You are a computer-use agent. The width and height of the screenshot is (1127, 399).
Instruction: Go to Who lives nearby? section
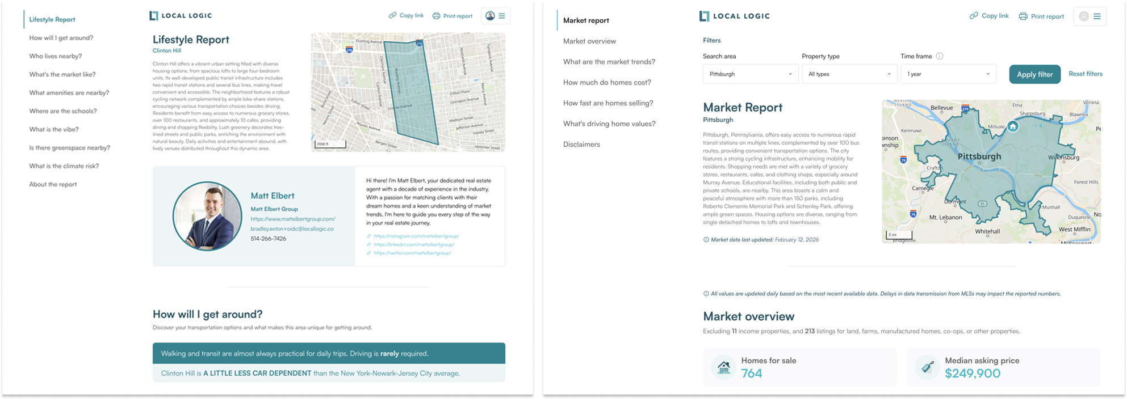coord(56,56)
